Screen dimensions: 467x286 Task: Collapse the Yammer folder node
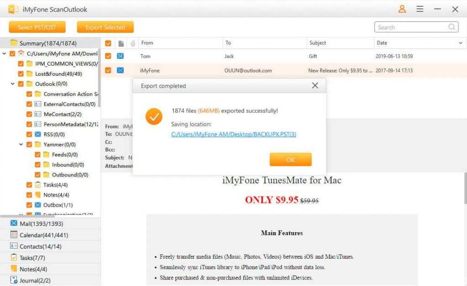click(21, 145)
